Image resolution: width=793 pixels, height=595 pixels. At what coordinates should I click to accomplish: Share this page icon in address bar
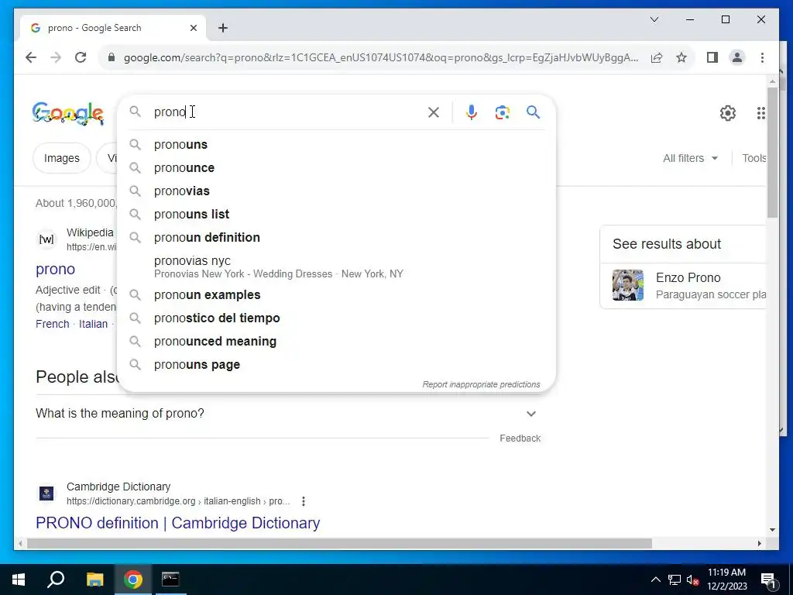(657, 57)
